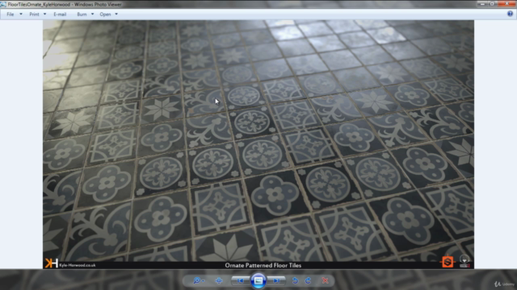The height and width of the screenshot is (290, 517).
Task: Click the fit to window icon
Action: tap(219, 280)
